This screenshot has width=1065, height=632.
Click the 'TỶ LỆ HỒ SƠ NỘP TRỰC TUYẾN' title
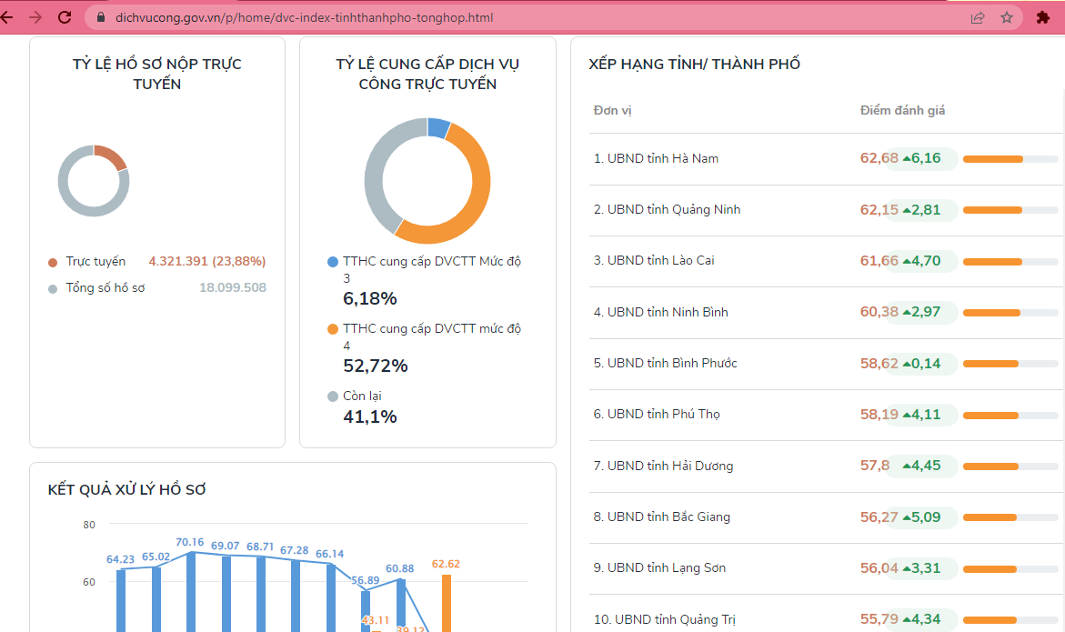click(157, 74)
